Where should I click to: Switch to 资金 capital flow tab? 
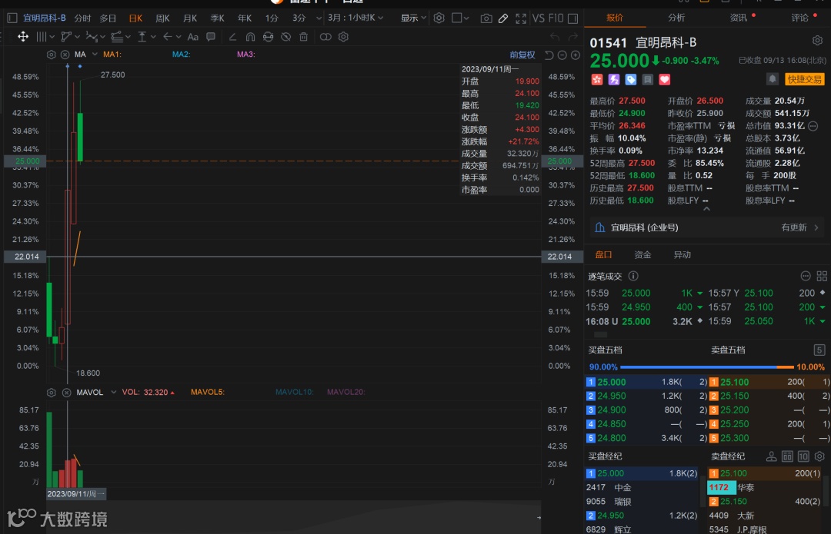(x=642, y=254)
